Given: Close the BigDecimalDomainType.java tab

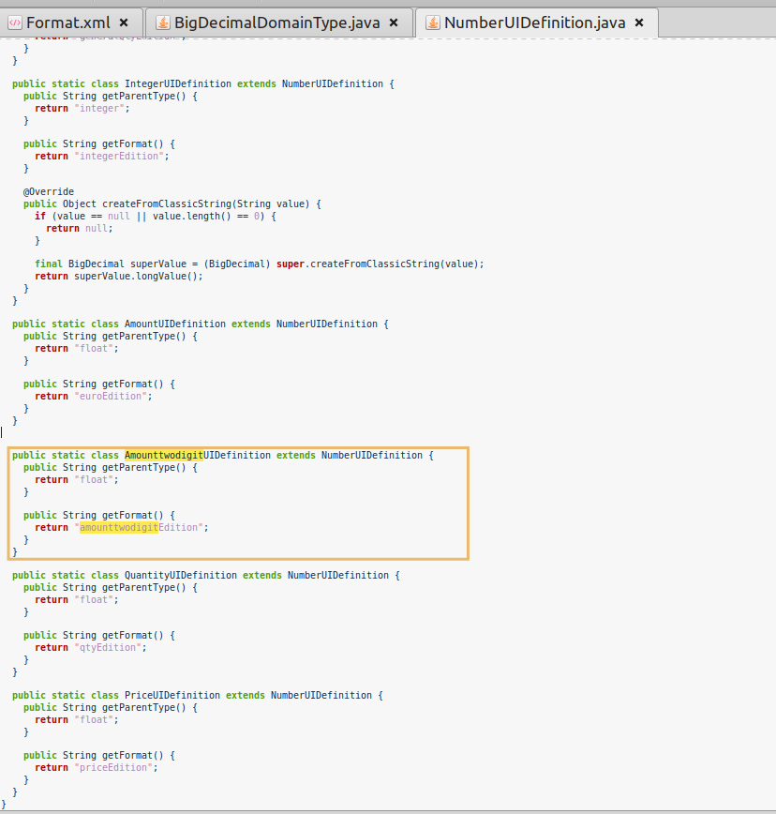Looking at the screenshot, I should coord(394,22).
